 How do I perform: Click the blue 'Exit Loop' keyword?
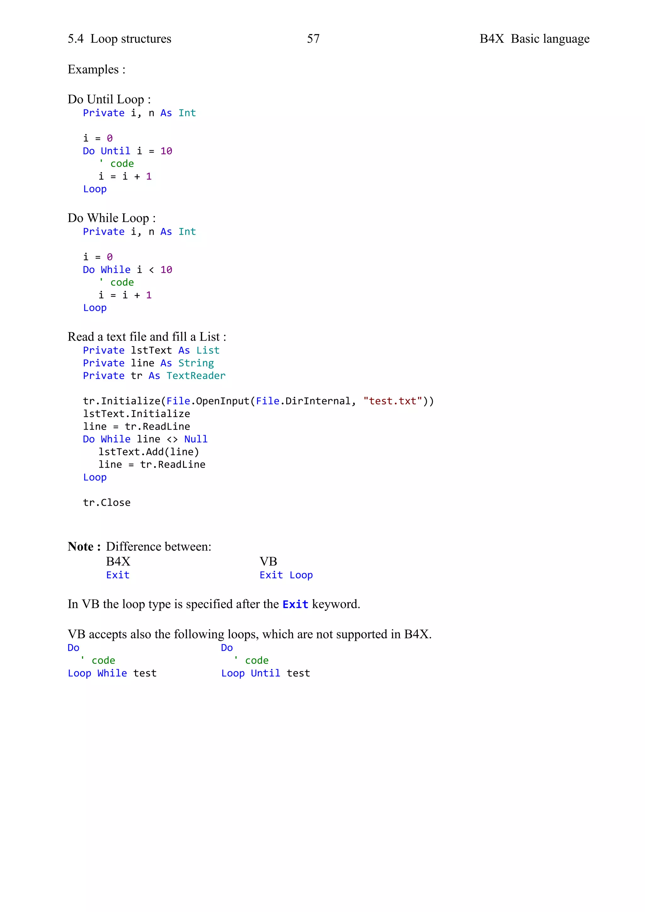pos(286,575)
